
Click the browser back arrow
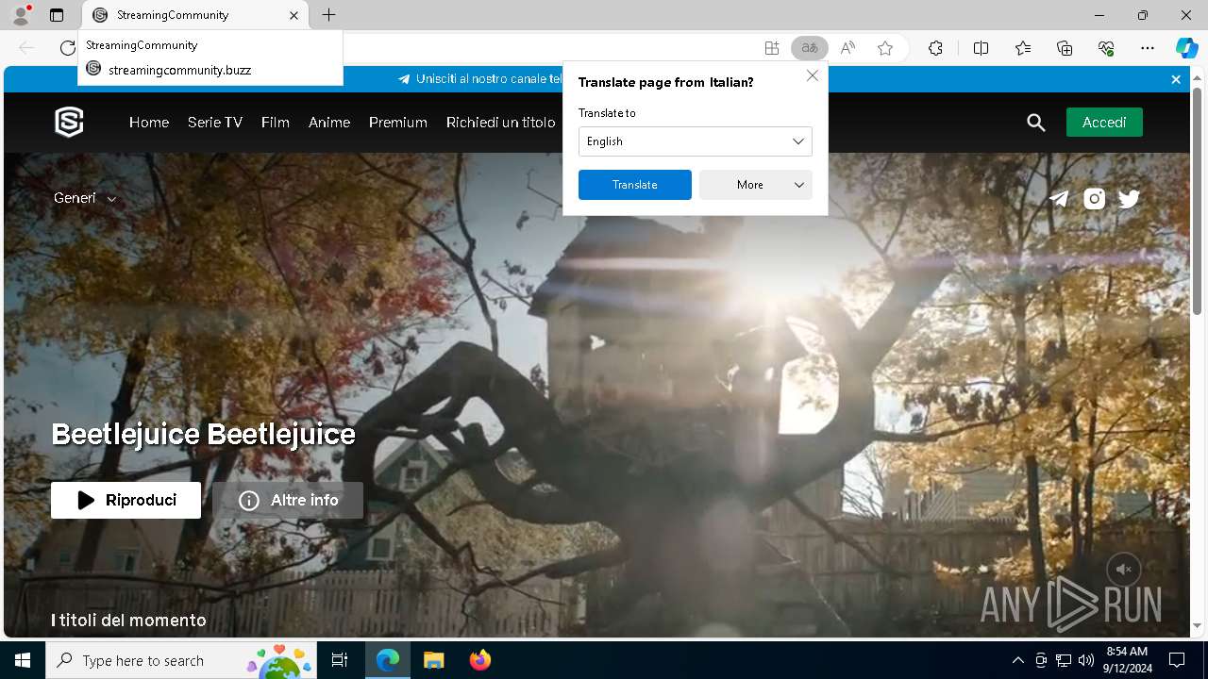click(26, 48)
